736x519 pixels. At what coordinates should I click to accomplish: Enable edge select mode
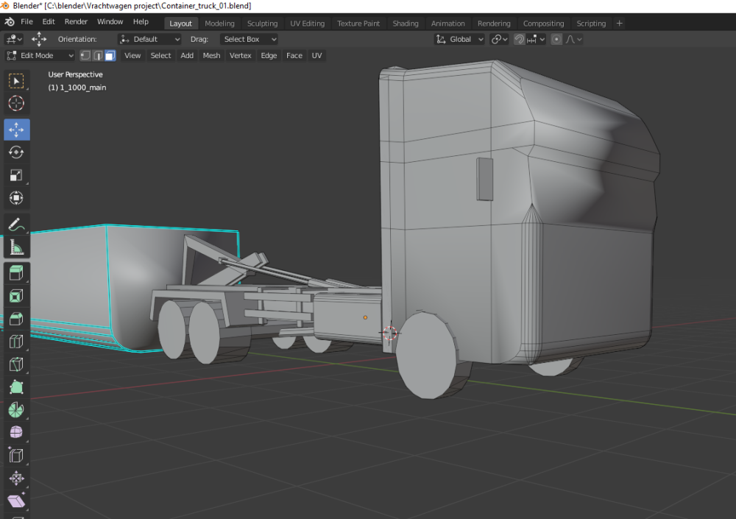coord(97,55)
